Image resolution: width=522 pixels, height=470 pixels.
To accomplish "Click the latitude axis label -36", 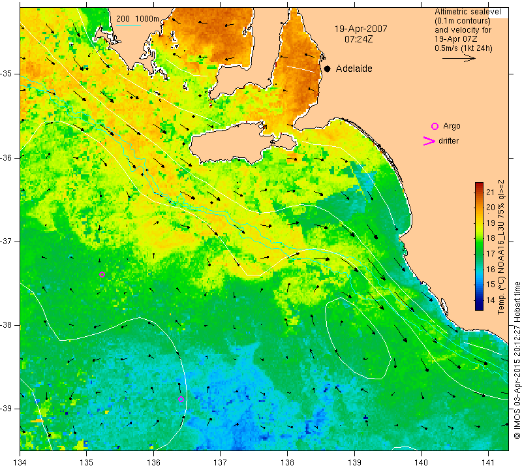I will click(7, 157).
